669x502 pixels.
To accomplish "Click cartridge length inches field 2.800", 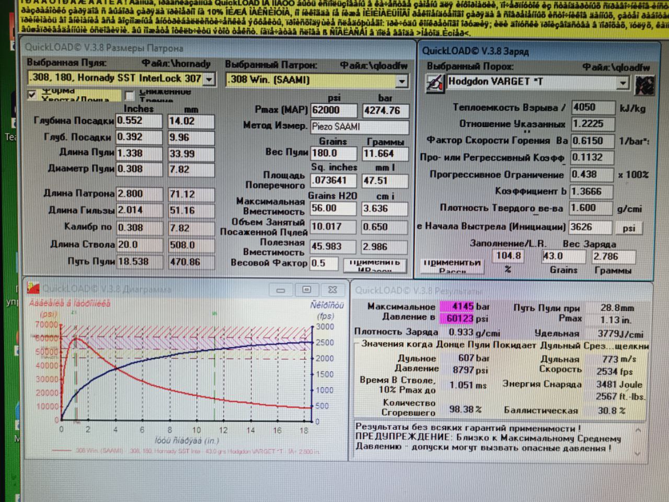I will point(139,194).
